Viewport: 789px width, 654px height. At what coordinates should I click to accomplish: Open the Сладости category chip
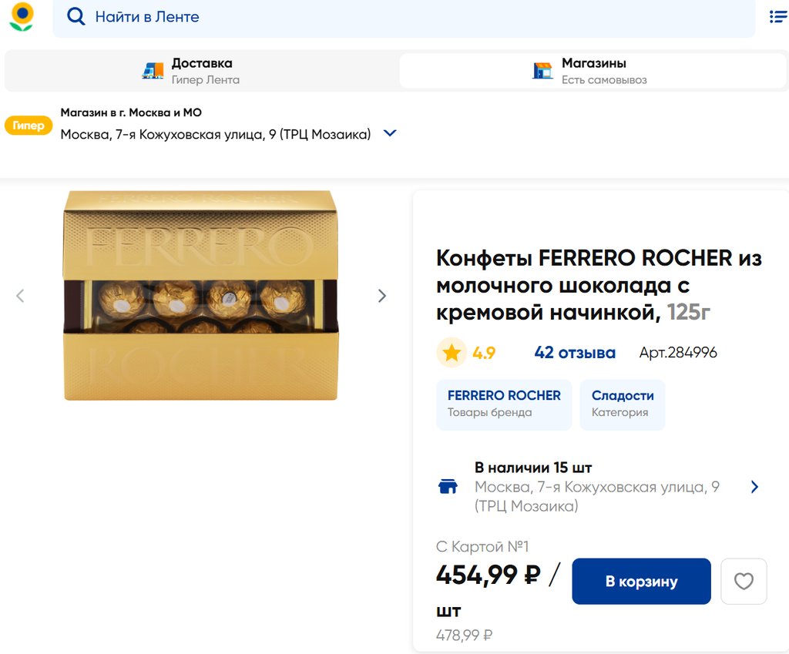click(x=623, y=404)
